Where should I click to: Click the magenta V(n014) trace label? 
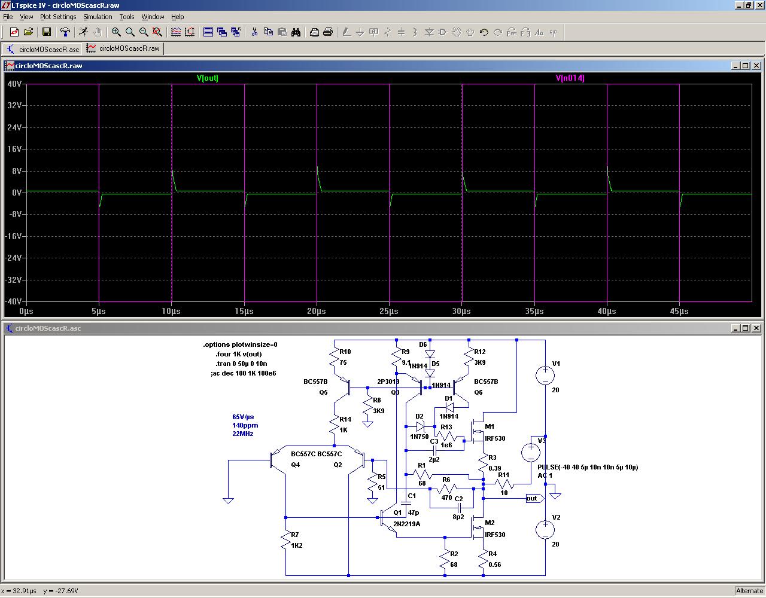[570, 78]
